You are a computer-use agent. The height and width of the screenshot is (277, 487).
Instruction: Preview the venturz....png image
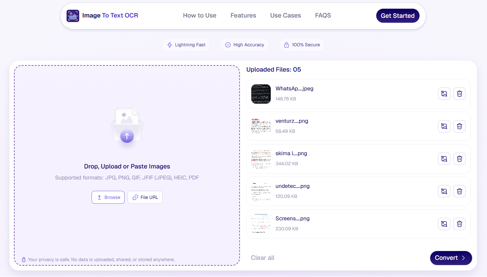[x=444, y=126]
